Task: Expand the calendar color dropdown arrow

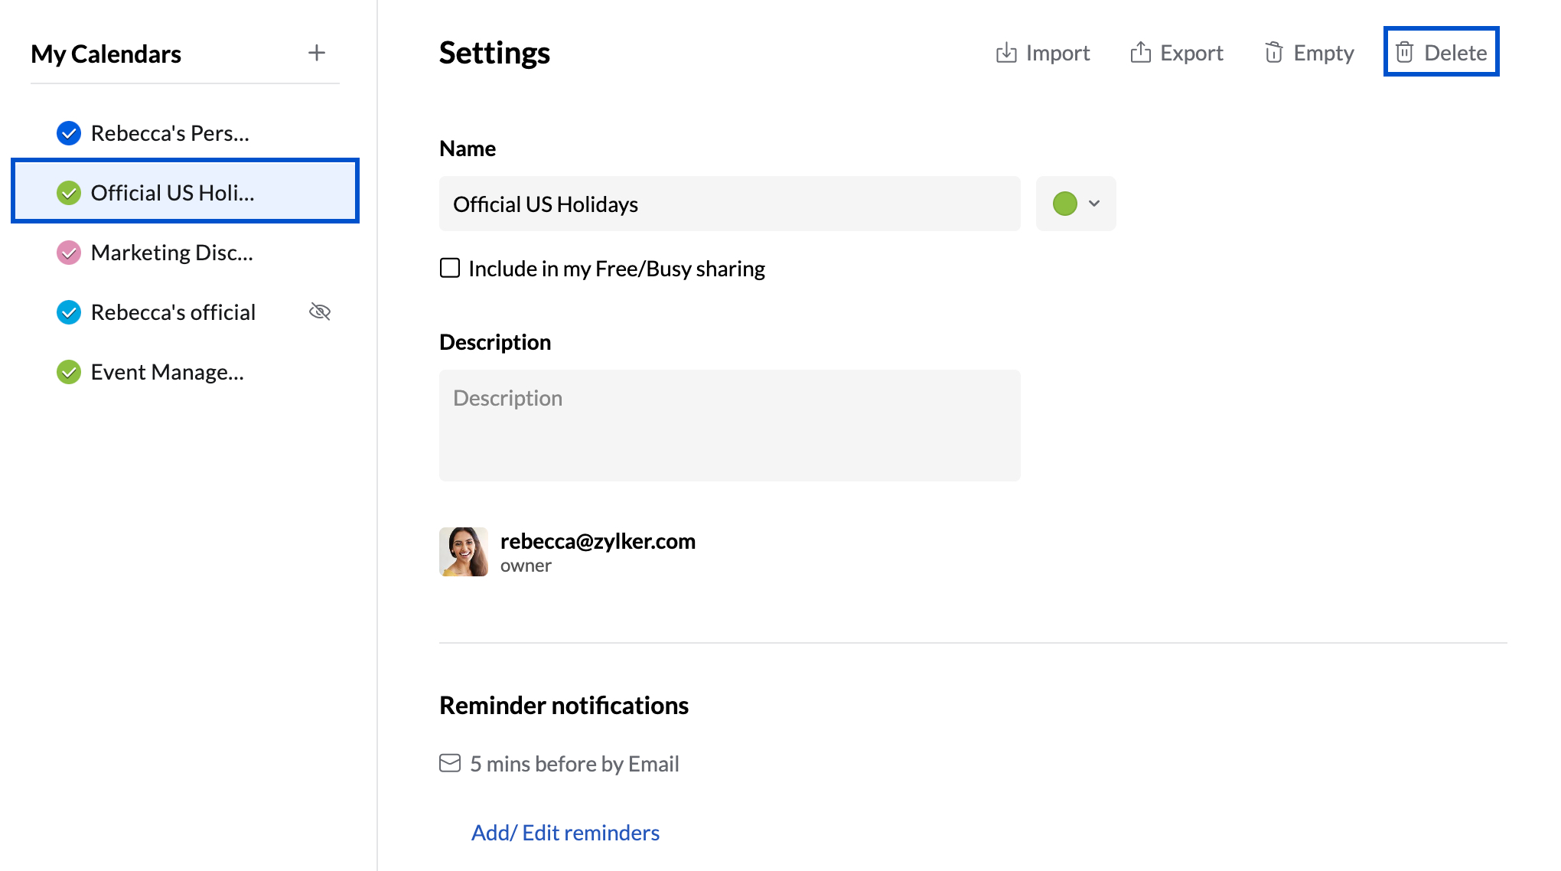Action: click(x=1094, y=204)
